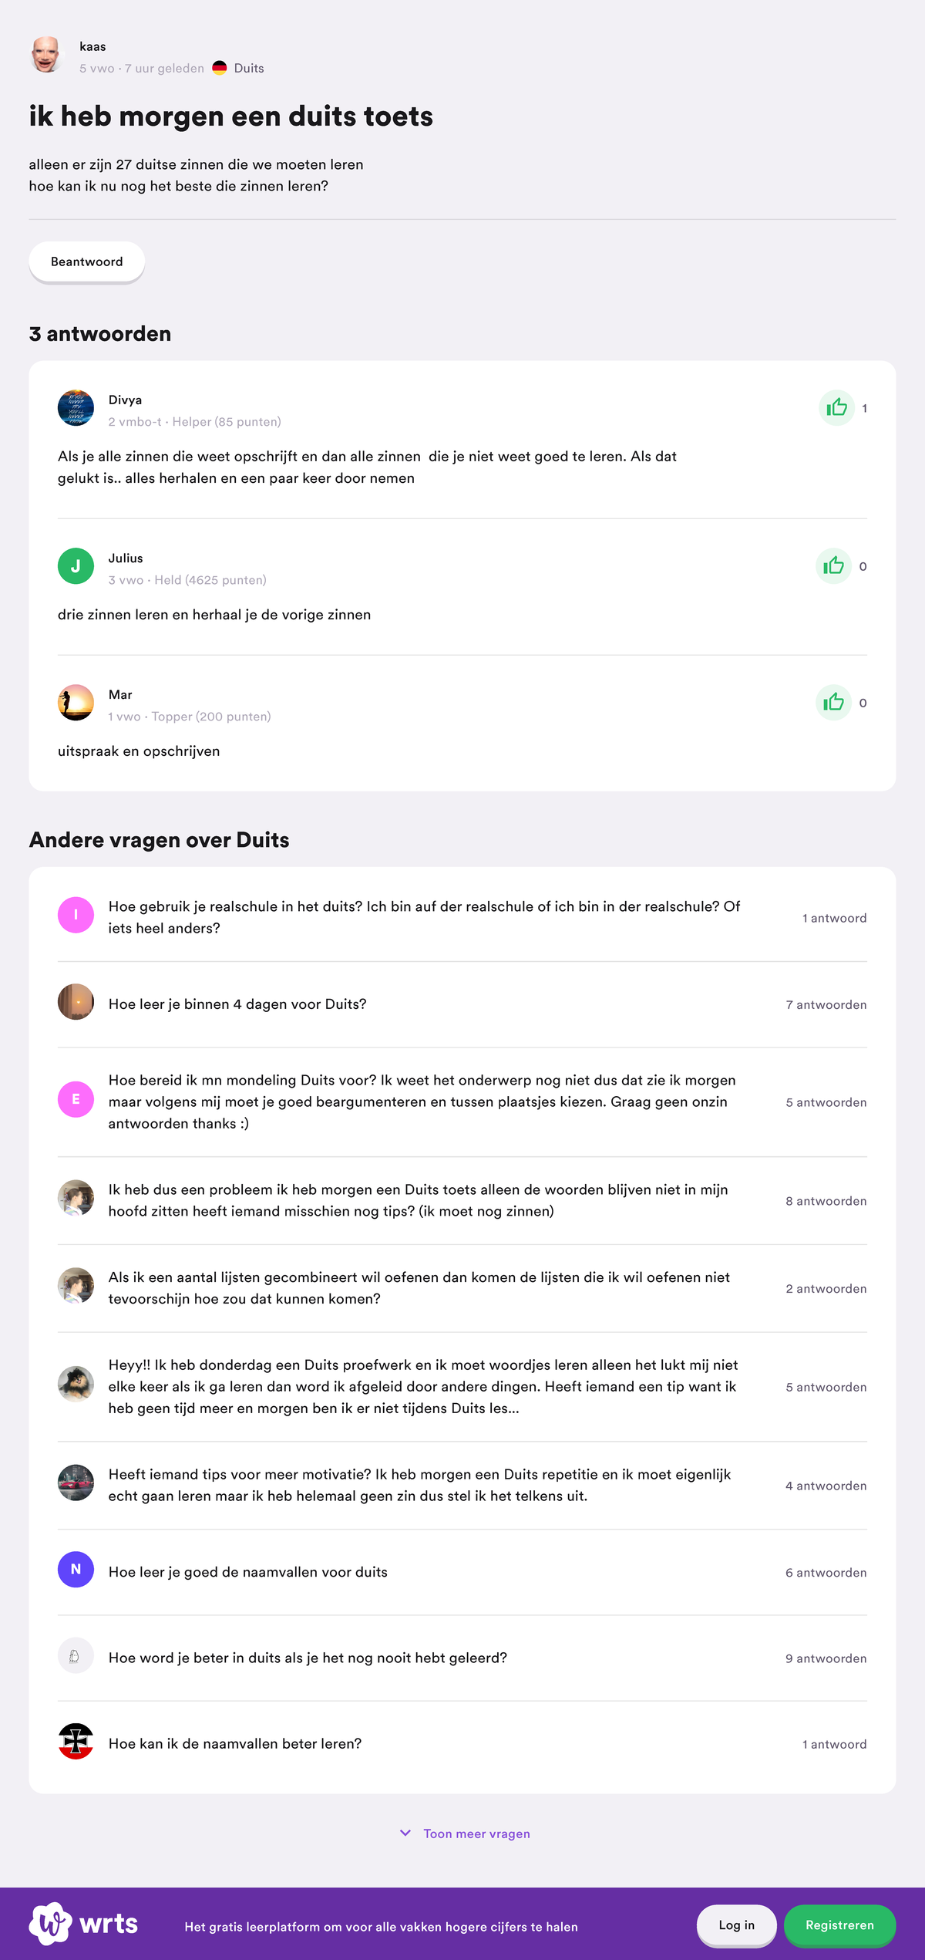Open the question about naamvallen voor duits

[x=248, y=1572]
